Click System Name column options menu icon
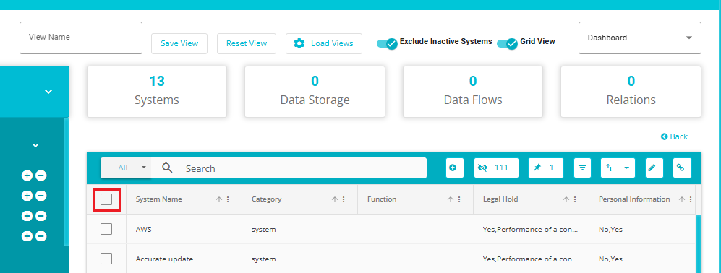 (228, 199)
